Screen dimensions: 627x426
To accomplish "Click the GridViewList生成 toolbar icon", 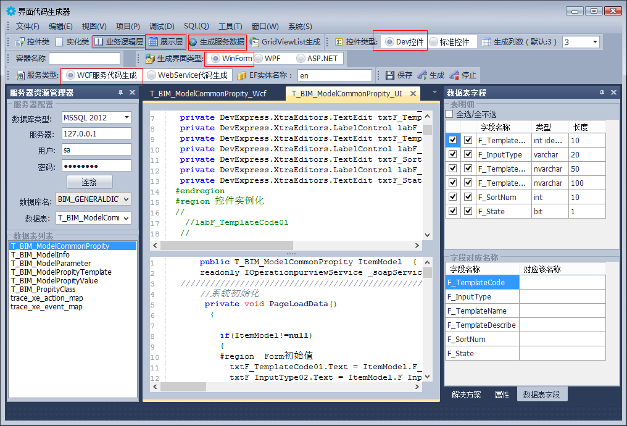I will [254, 42].
